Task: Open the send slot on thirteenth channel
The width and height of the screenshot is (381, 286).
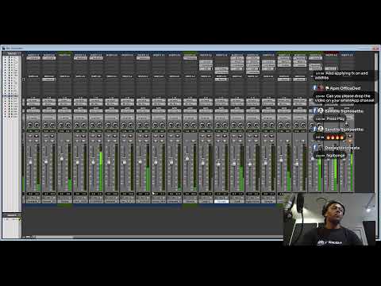Action: (x=221, y=79)
